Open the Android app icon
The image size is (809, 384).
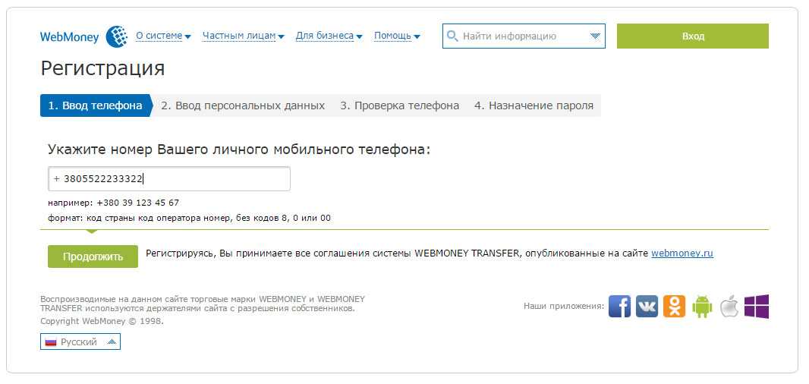[x=702, y=306]
